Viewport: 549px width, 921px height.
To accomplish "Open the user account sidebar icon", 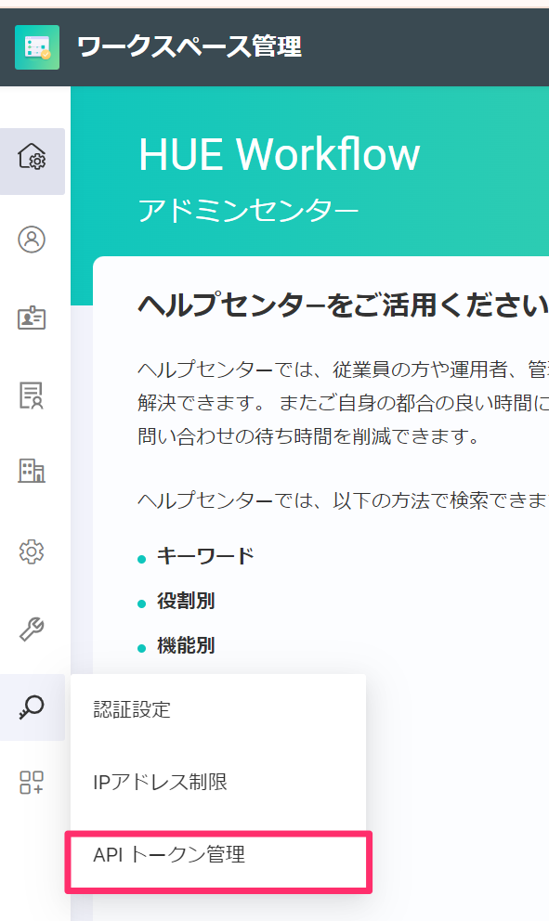I will pyautogui.click(x=32, y=240).
